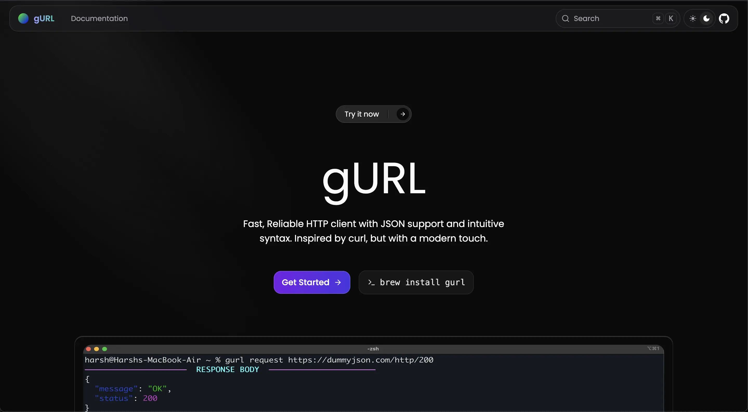This screenshot has width=748, height=412.
Task: Click inside the Search field
Action: (598, 18)
